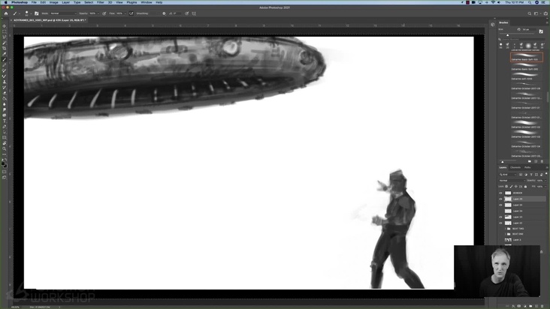550x309 pixels.
Task: Click the collapsed panel icon left of Brushes
Action: click(x=492, y=25)
